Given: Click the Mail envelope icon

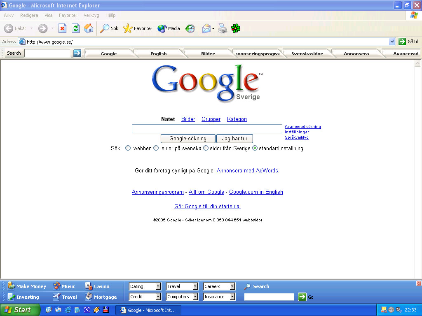Looking at the screenshot, I should [206, 28].
